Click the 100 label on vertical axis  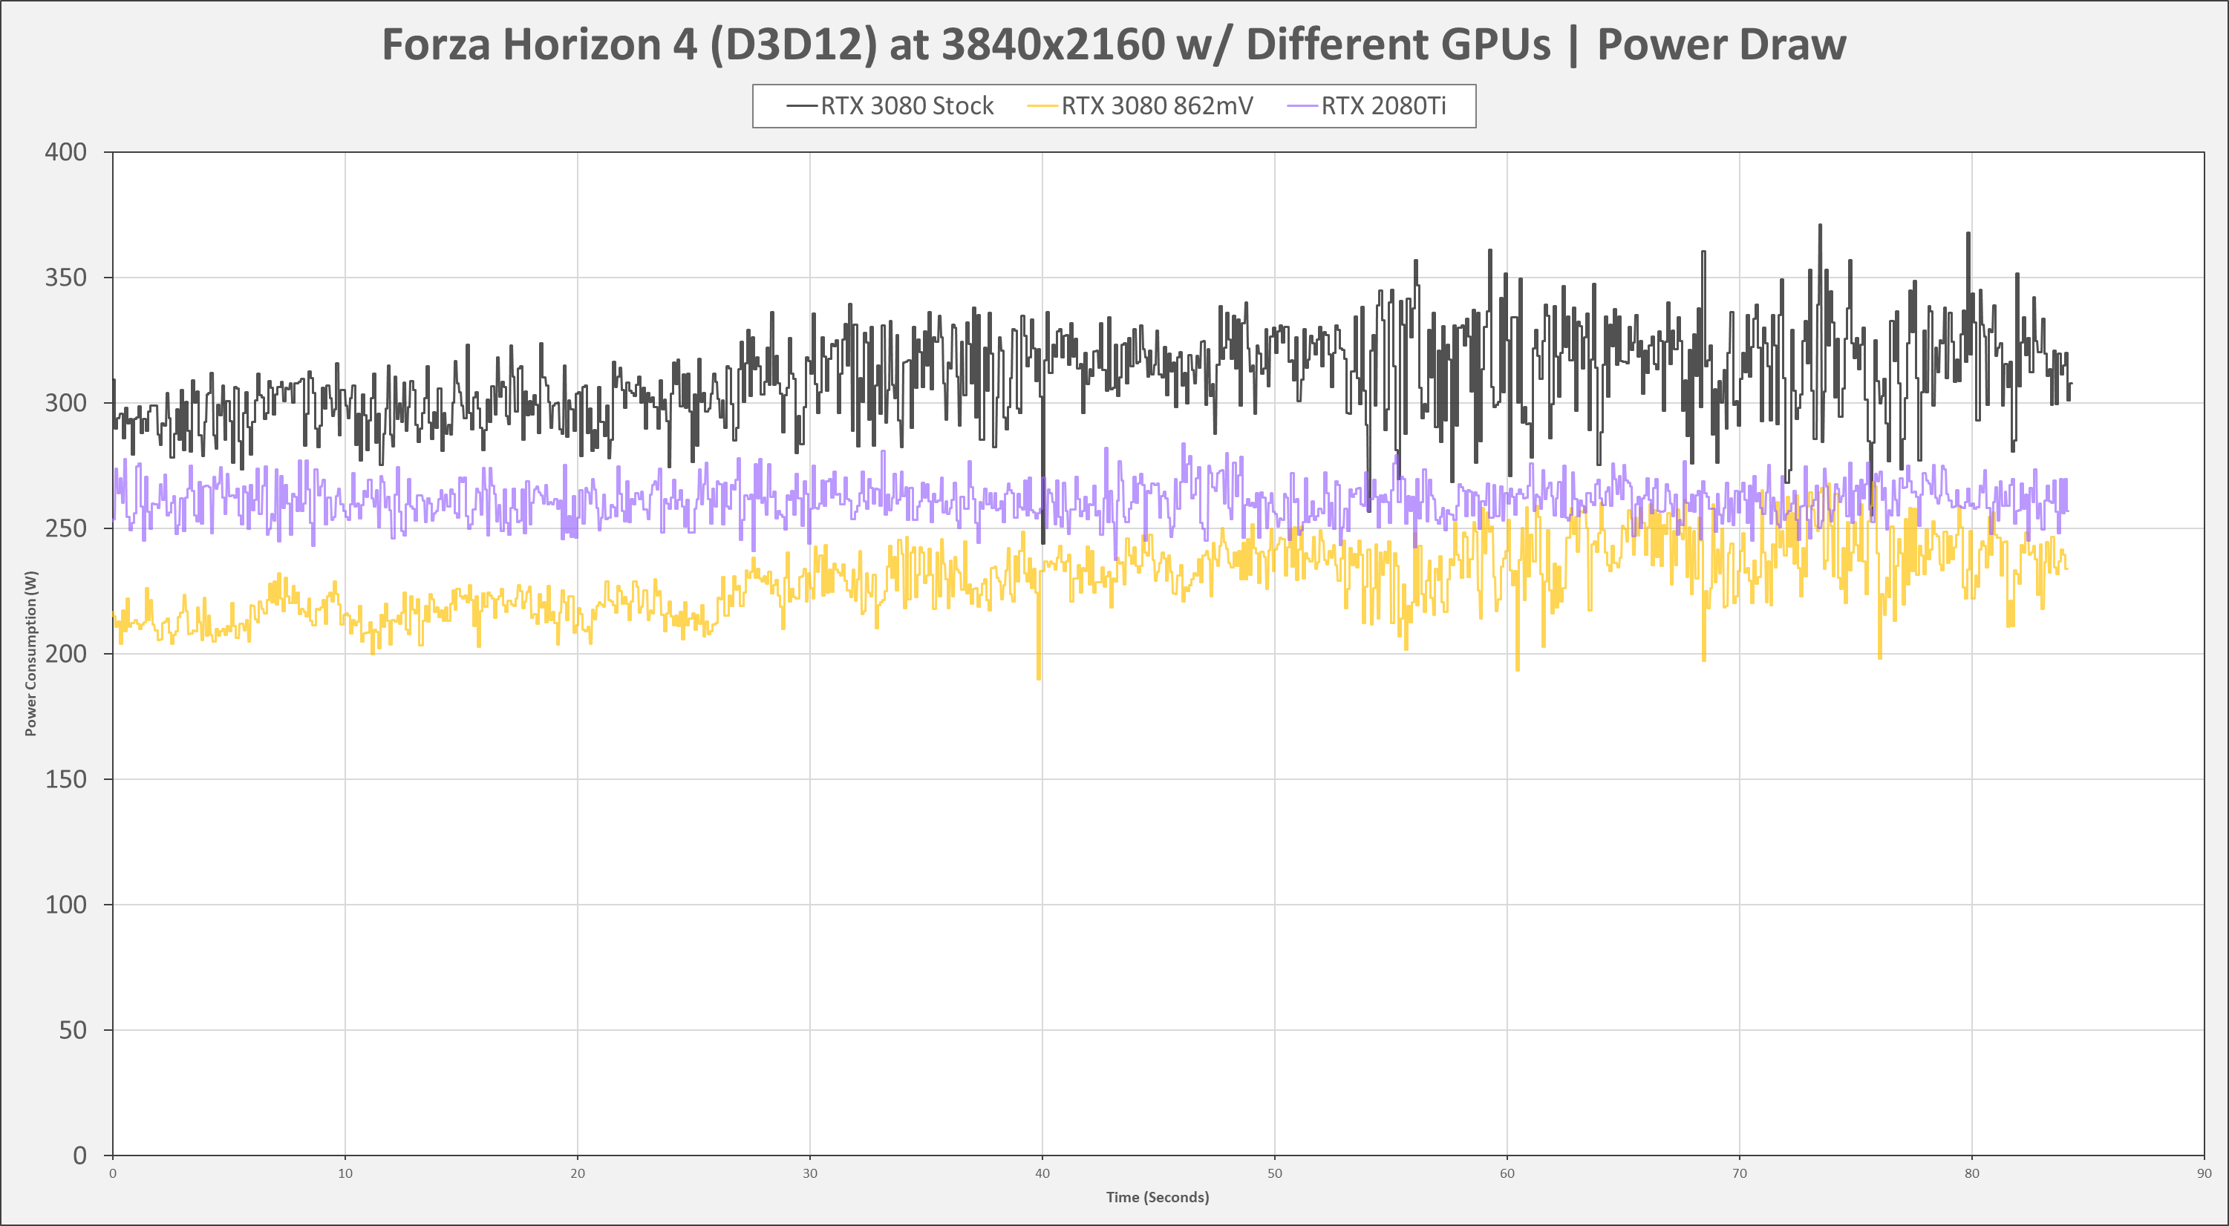click(x=66, y=905)
